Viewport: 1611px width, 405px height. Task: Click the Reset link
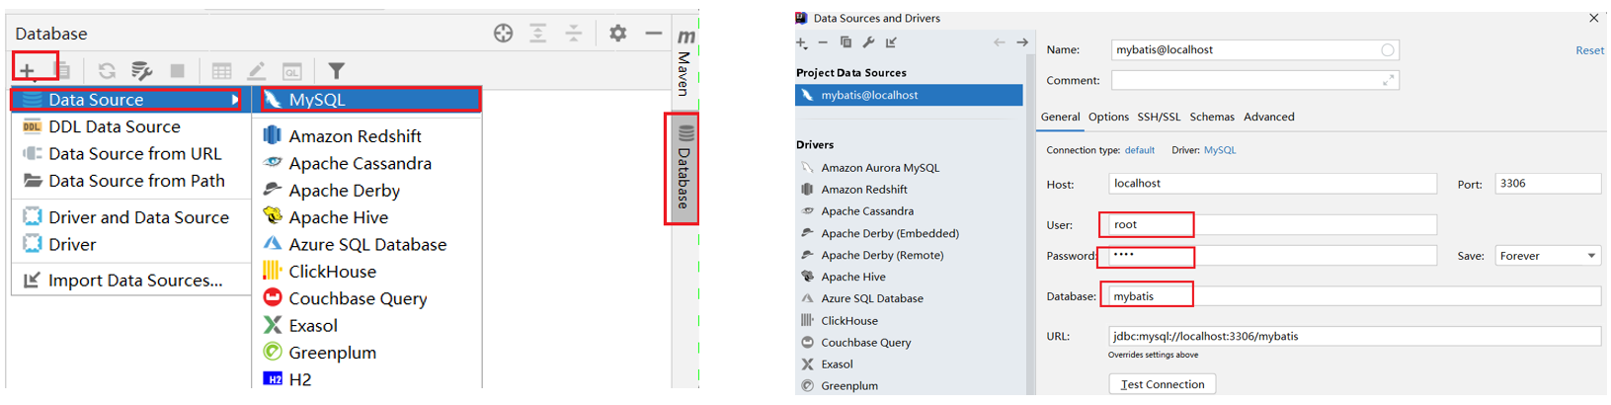point(1588,50)
